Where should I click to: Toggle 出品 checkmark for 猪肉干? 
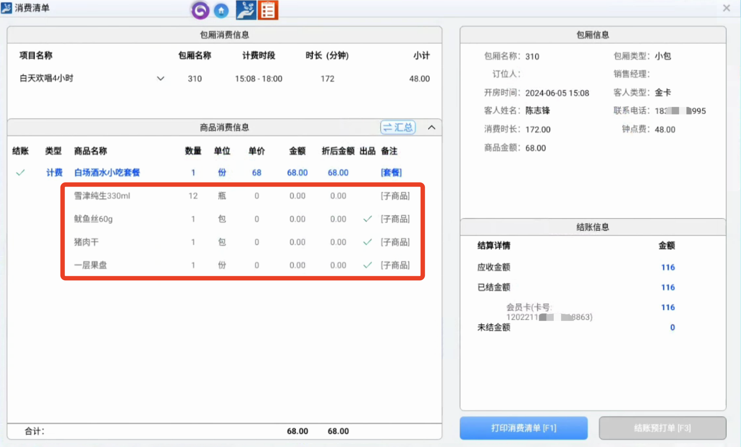pos(368,242)
